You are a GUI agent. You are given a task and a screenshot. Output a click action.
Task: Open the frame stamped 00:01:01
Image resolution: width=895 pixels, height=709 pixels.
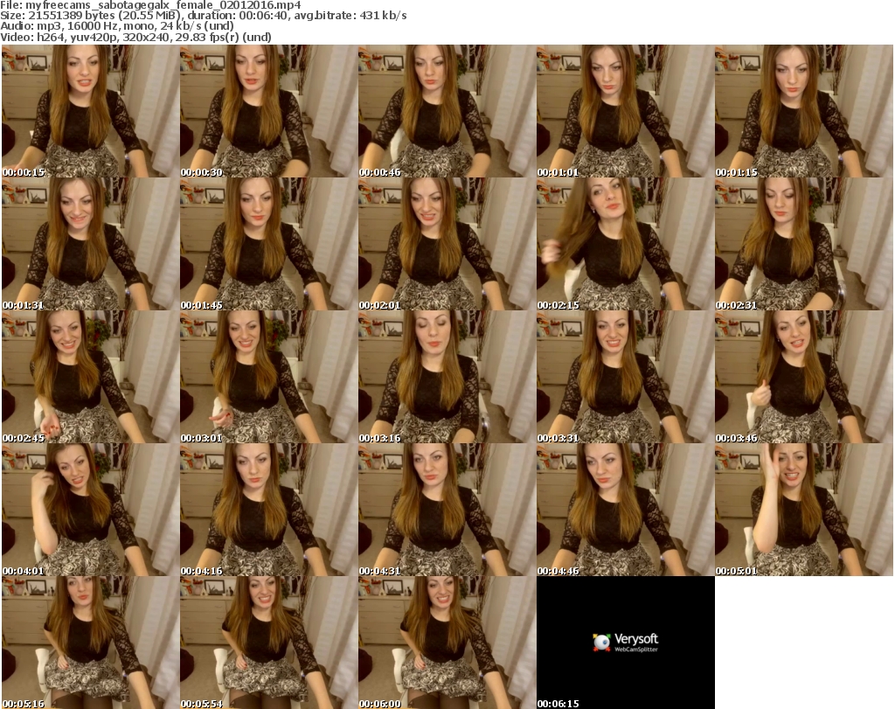[x=626, y=111]
